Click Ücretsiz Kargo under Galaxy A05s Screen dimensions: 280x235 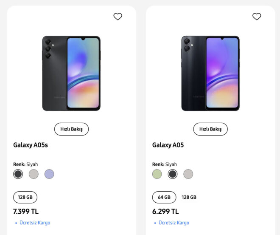pyautogui.click(x=35, y=223)
